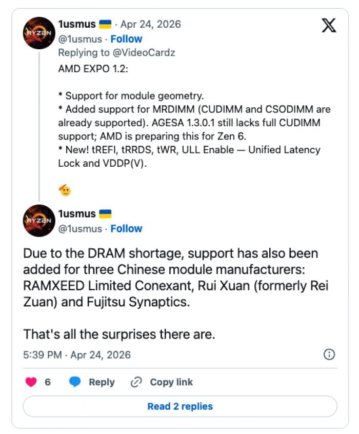Click the Ryzen avatar on the parent tweet
This screenshot has width=359, height=434.
(x=39, y=33)
